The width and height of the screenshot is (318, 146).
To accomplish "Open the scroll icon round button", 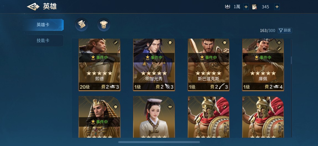I will pyautogui.click(x=82, y=25).
